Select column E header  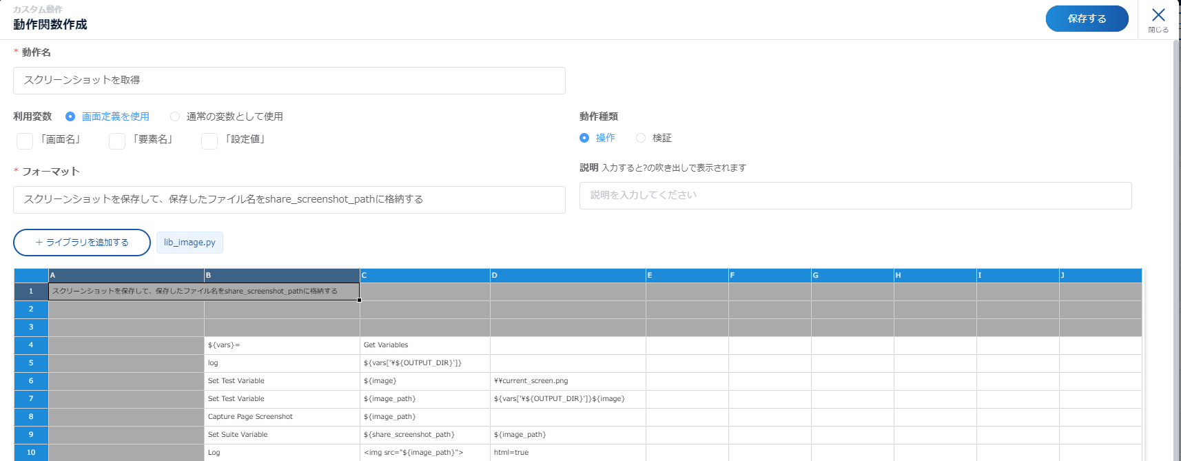[687, 275]
